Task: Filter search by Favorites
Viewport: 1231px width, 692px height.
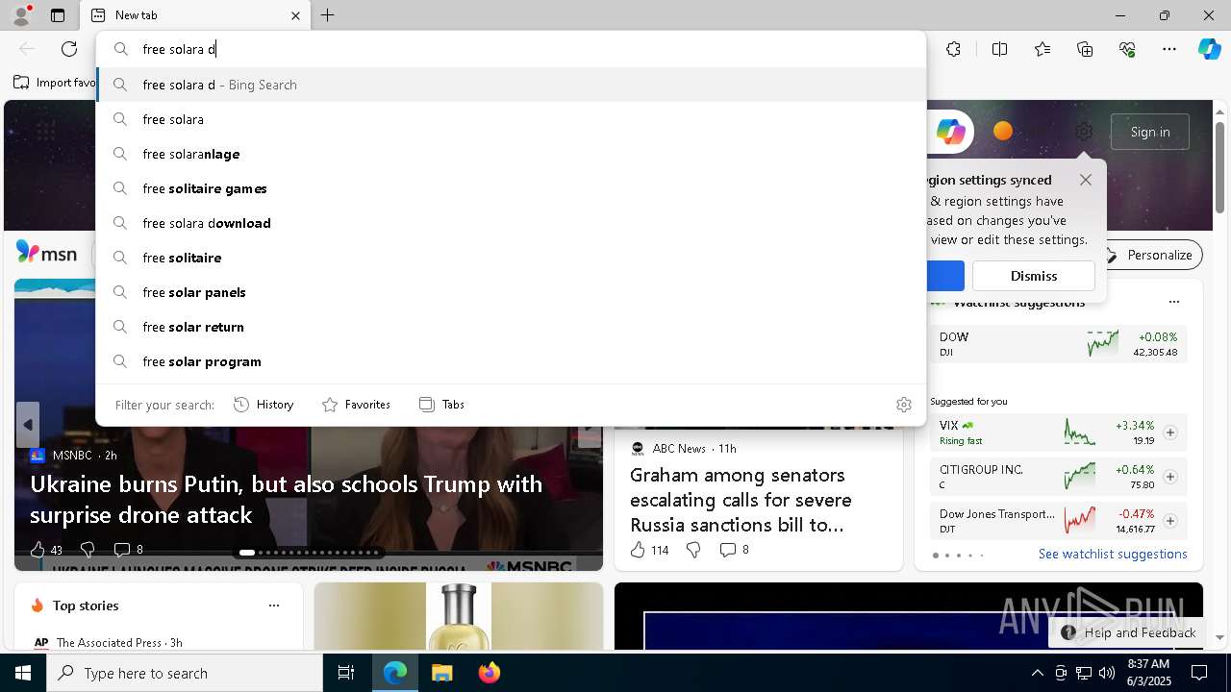Action: (x=356, y=405)
